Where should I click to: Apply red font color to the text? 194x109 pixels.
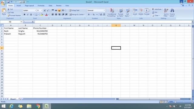pos(46,15)
